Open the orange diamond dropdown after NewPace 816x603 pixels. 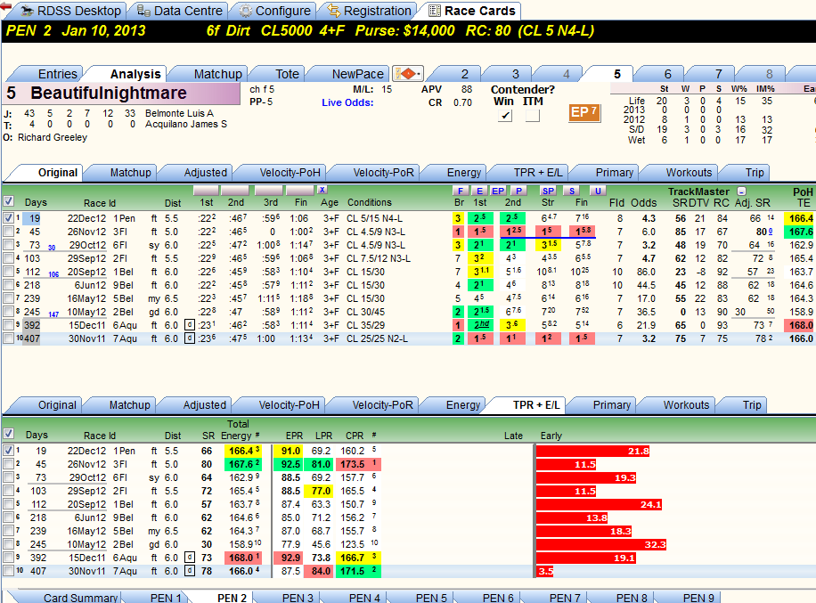[x=408, y=74]
